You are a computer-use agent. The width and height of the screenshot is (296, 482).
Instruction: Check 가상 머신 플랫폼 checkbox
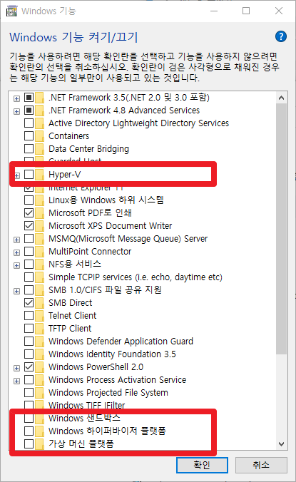tap(29, 444)
